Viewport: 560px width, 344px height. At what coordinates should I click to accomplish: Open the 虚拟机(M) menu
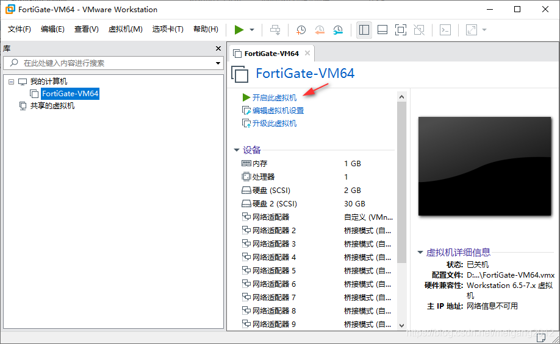click(125, 29)
